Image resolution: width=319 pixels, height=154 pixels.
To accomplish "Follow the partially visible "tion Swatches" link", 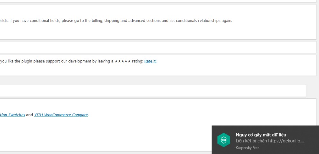I will (x=12, y=115).
